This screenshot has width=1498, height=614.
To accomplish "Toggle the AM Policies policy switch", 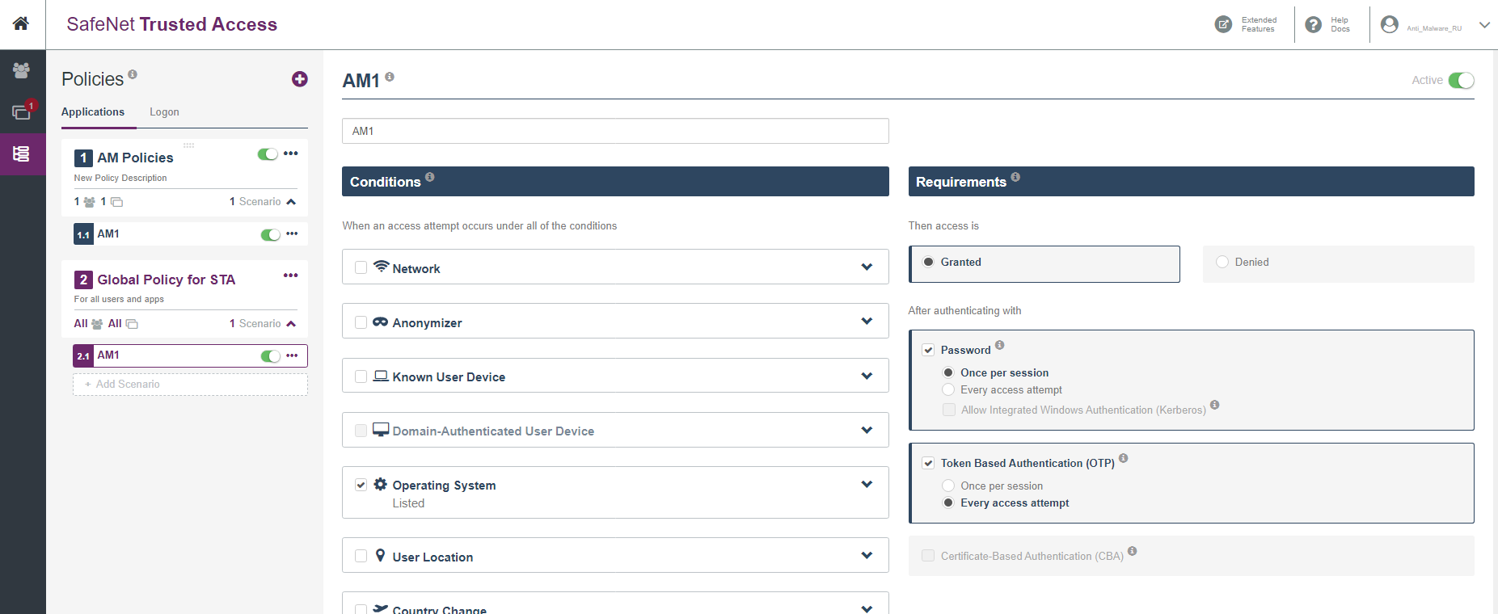I will tap(268, 154).
